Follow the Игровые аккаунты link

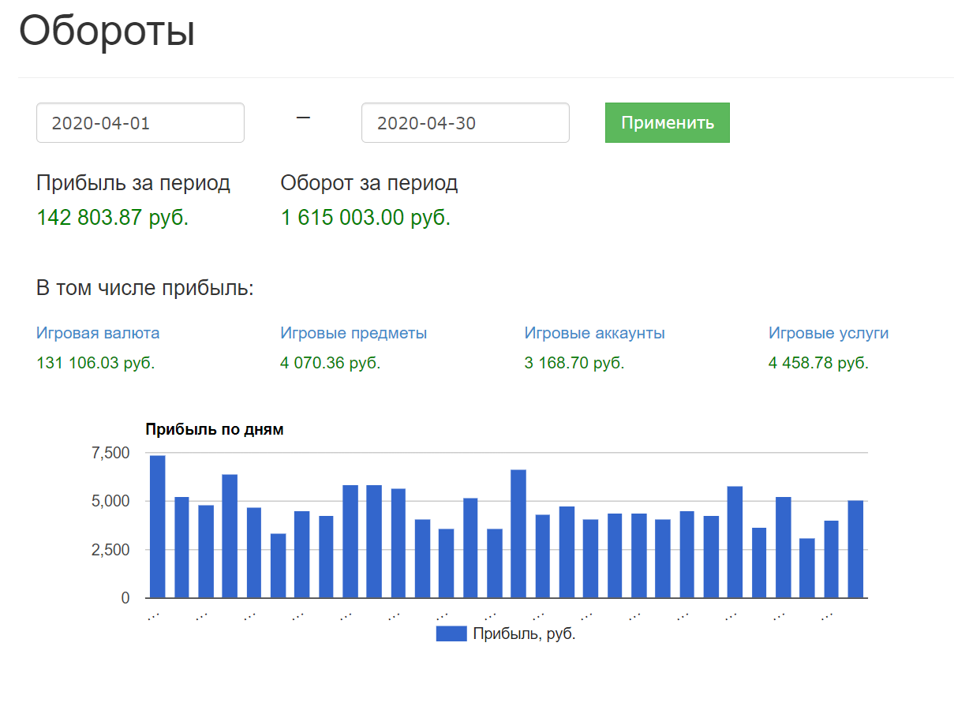[594, 333]
